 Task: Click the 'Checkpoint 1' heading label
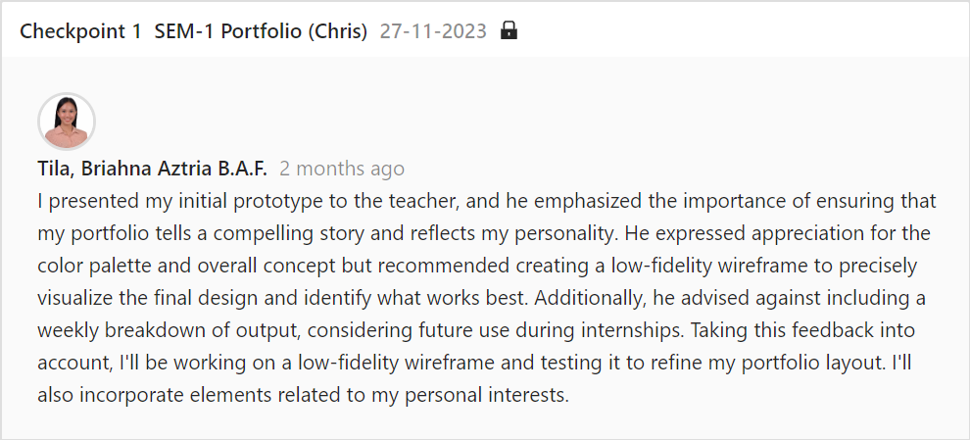pos(80,31)
